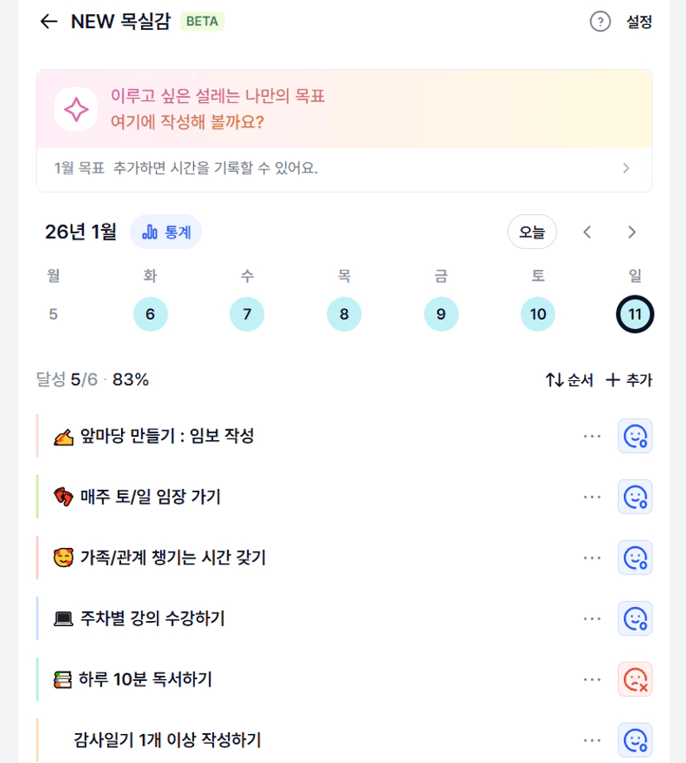The width and height of the screenshot is (686, 763).
Task: Open 설정 settings
Action: coord(639,22)
